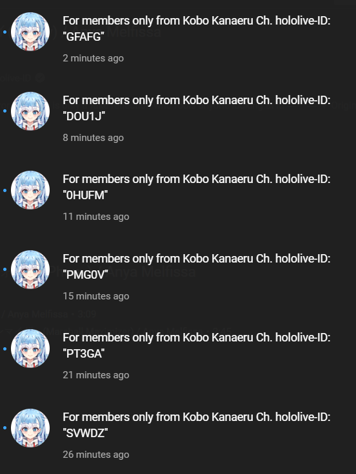Viewport: 356px width, 474px height.
Task: Click the "15 minutes ago" timestamp
Action: click(x=96, y=296)
